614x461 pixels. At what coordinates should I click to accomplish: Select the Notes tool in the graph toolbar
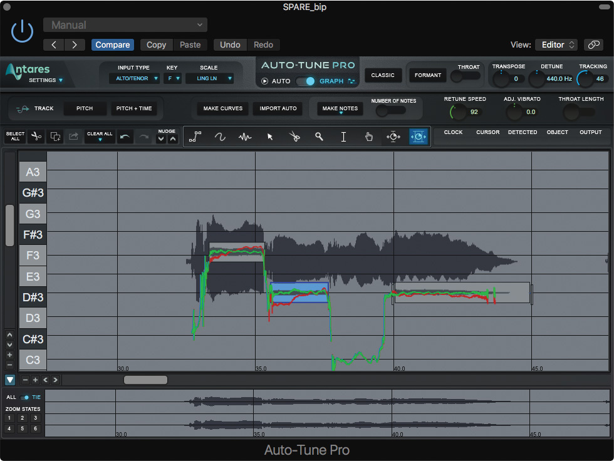click(244, 137)
